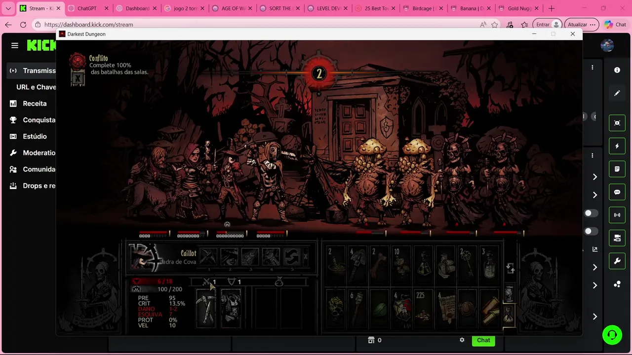Switch to the ChatGPT browser tab
The height and width of the screenshot is (355, 632).
coord(86,8)
